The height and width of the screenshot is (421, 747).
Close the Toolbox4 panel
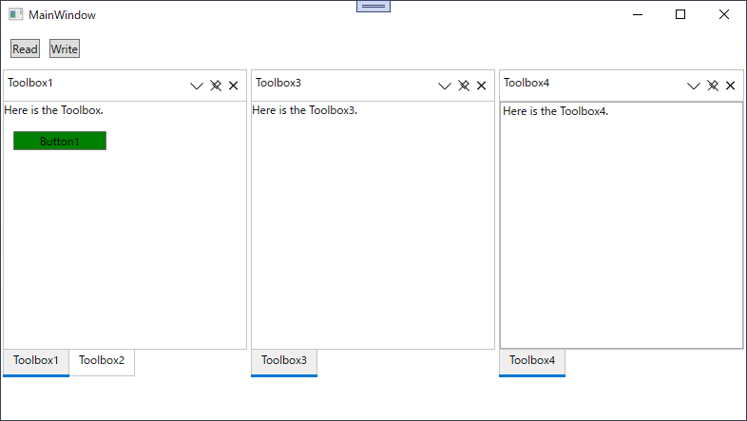pyautogui.click(x=730, y=86)
